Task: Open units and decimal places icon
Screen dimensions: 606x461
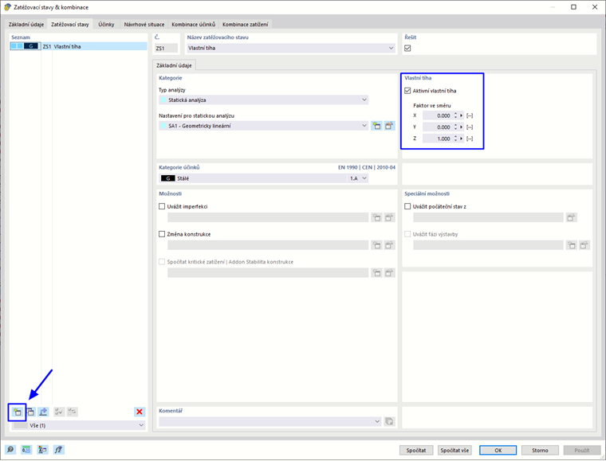Action: tap(26, 450)
